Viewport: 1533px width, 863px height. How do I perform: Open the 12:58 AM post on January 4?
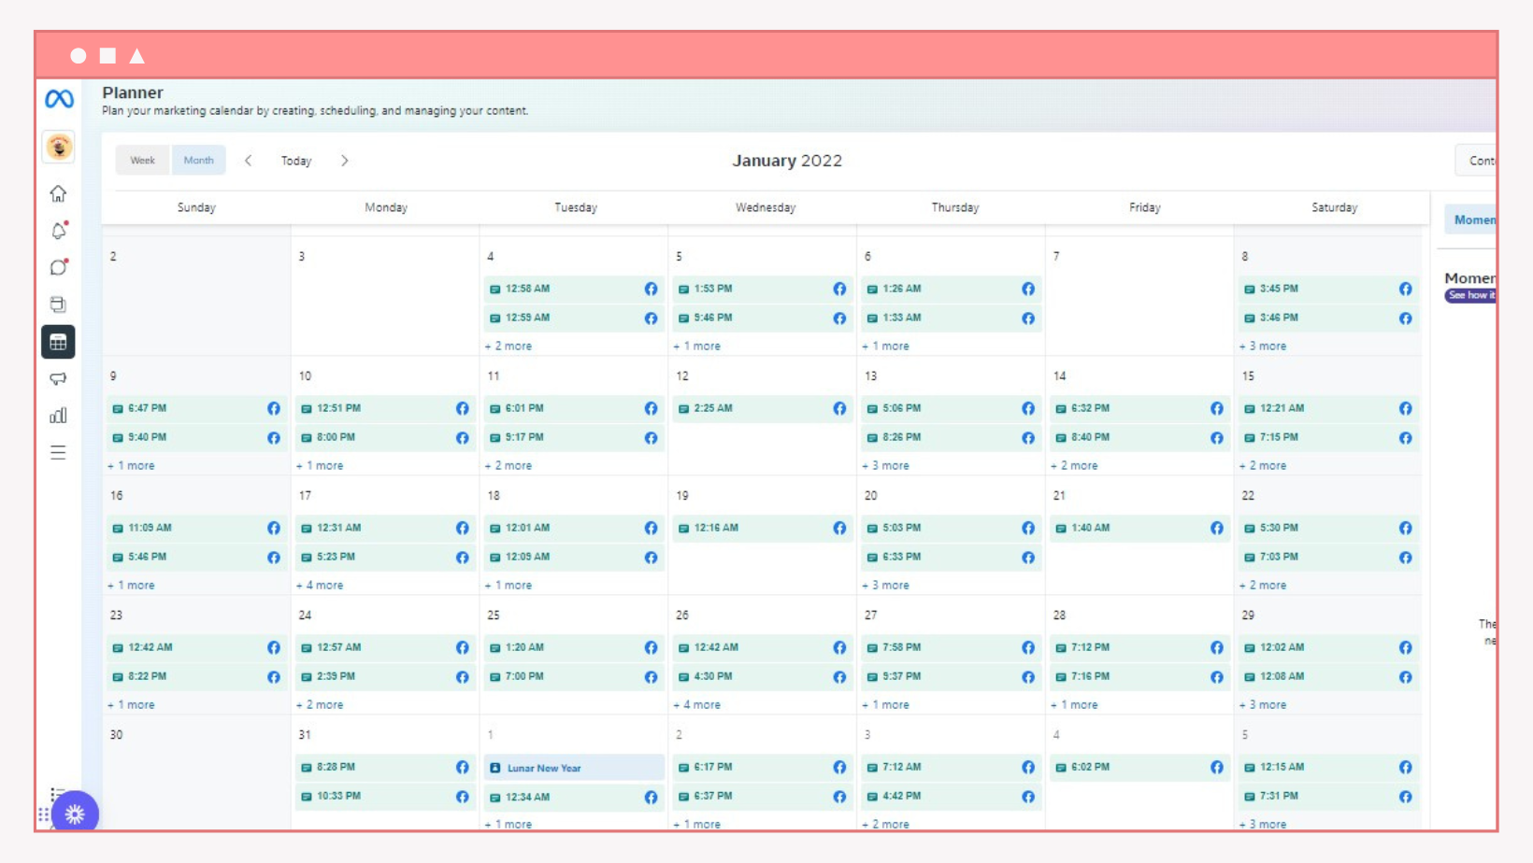pyautogui.click(x=573, y=290)
